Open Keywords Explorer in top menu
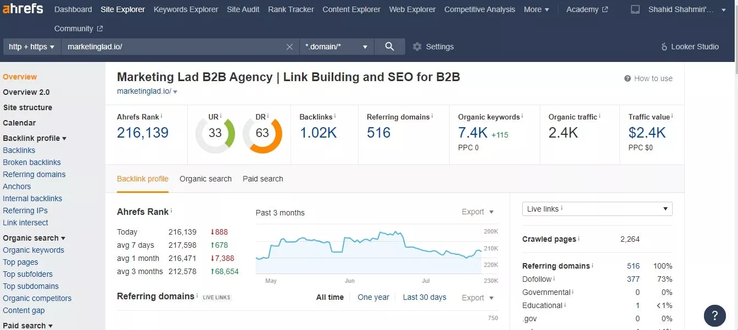The height and width of the screenshot is (330, 738). tap(186, 9)
